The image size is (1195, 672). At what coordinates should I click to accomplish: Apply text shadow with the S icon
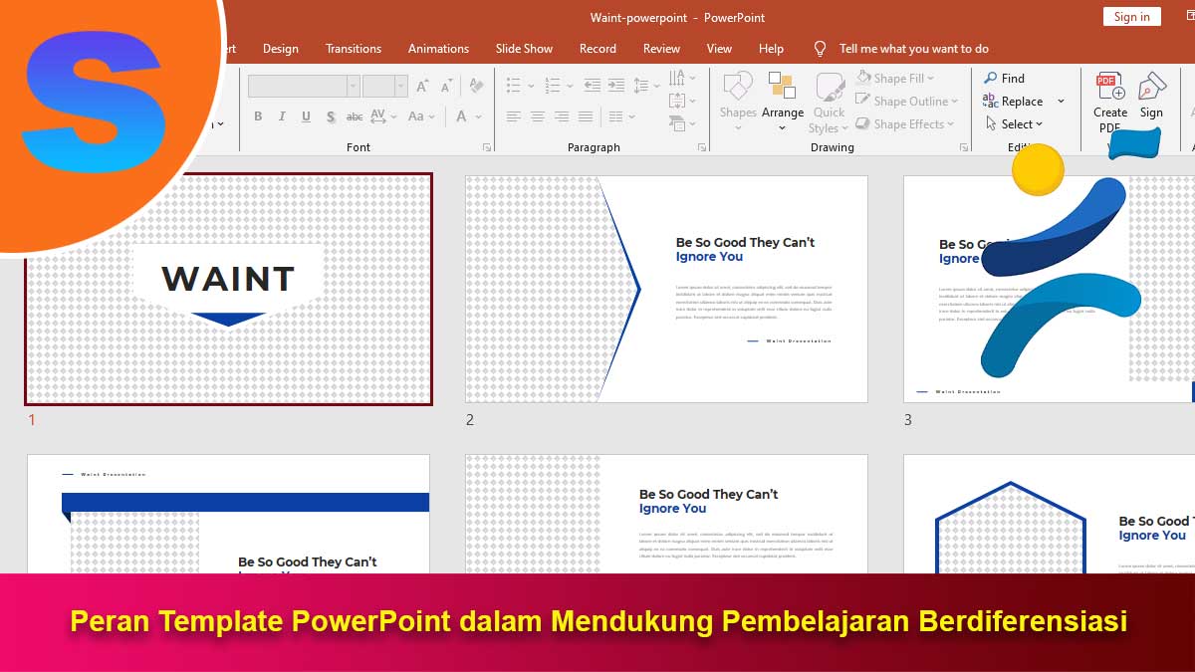click(331, 116)
